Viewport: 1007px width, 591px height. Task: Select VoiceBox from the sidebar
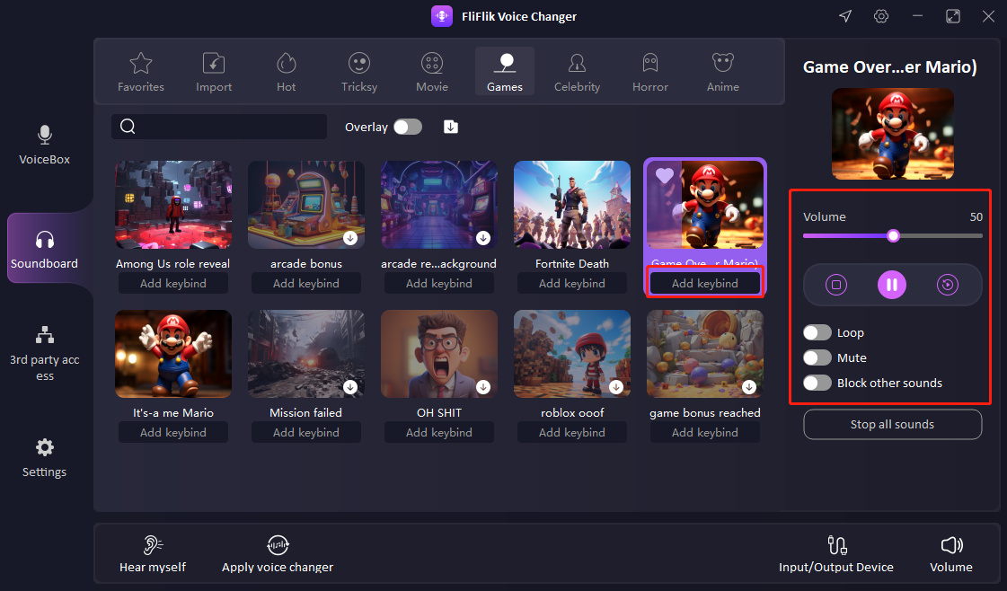(43, 146)
